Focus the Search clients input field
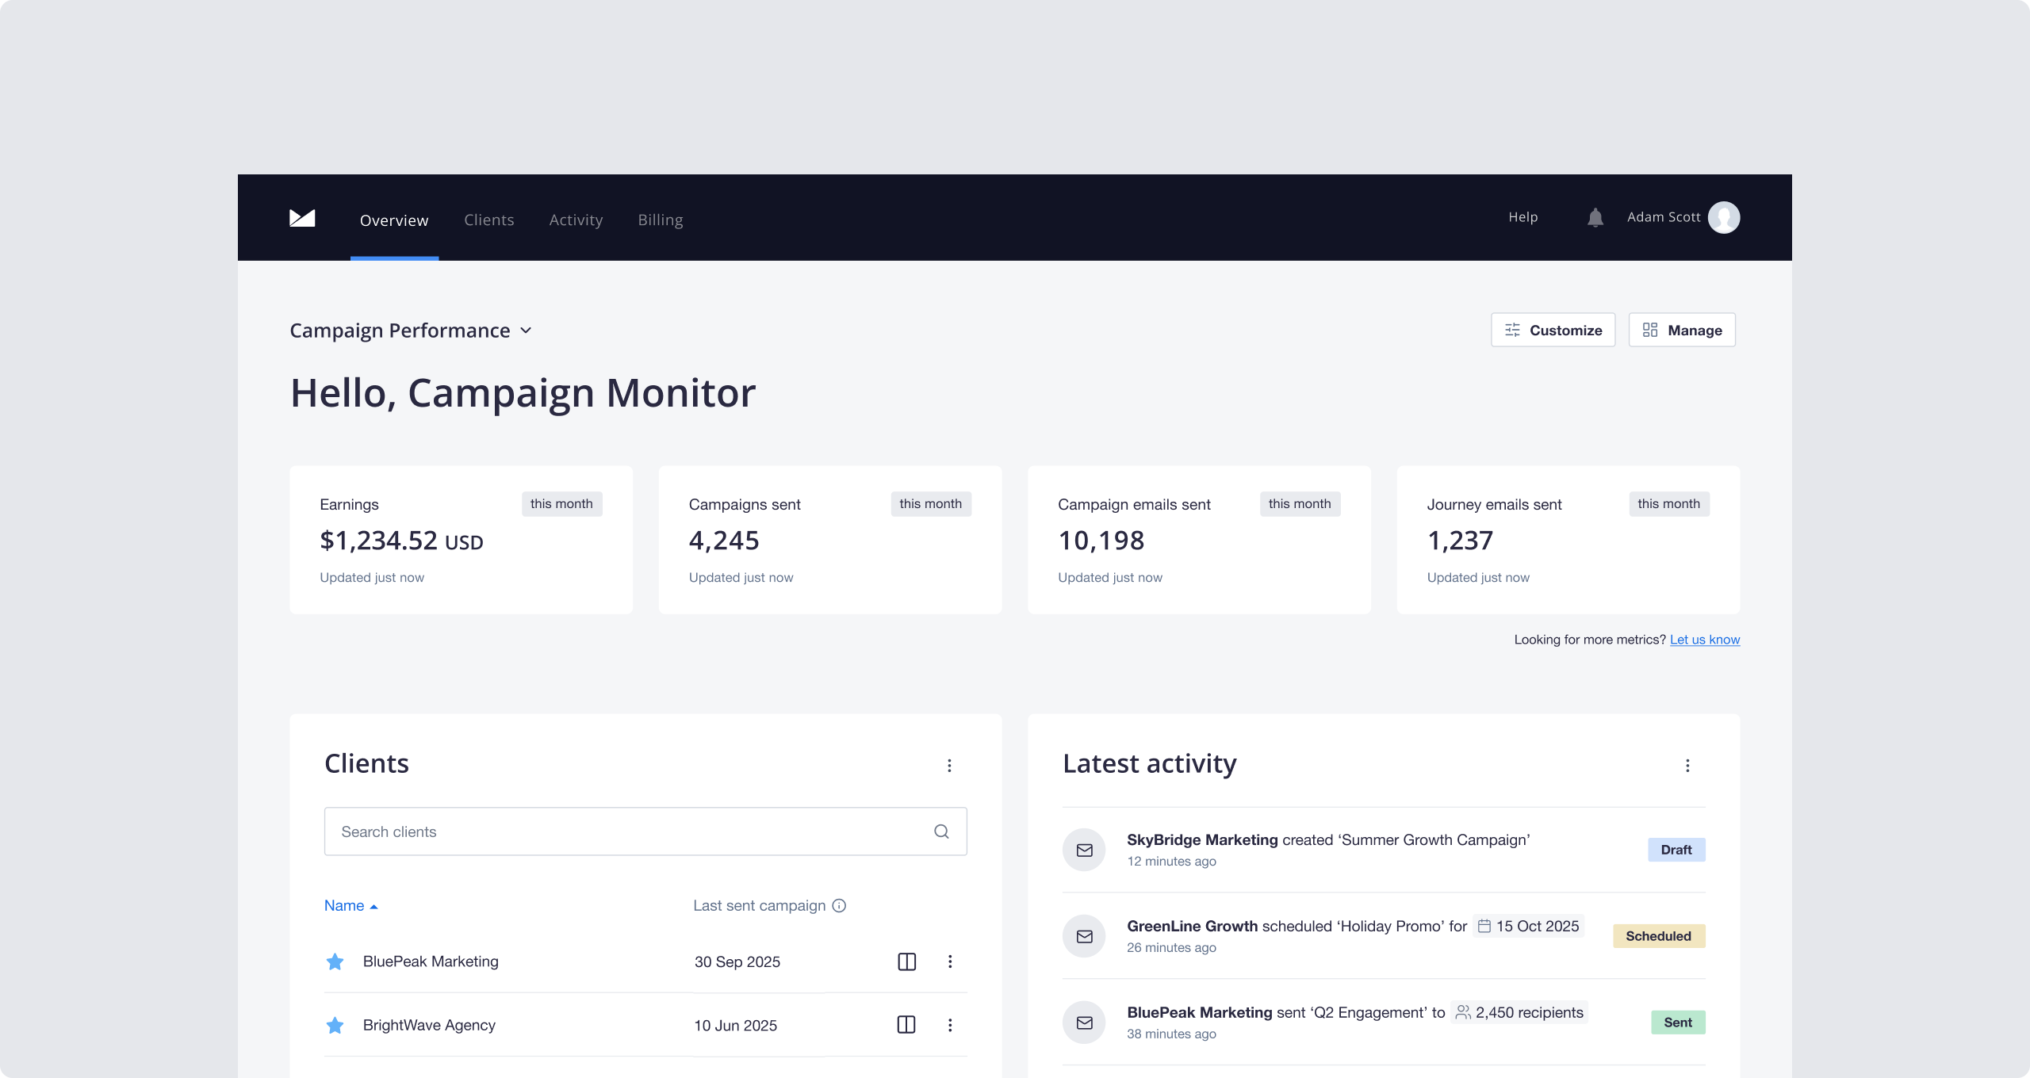This screenshot has height=1078, width=2030. (626, 831)
